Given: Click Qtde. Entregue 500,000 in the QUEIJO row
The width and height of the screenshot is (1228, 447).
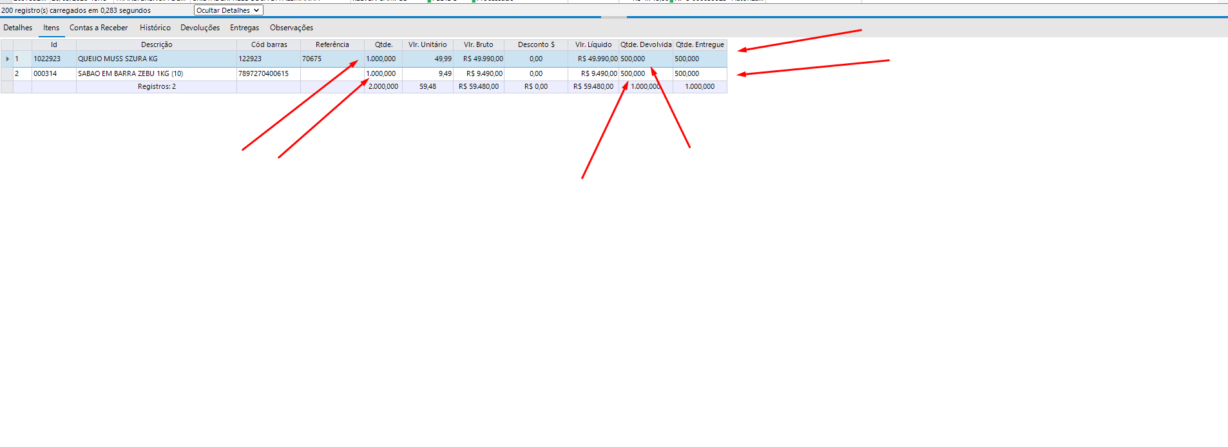Looking at the screenshot, I should click(700, 59).
